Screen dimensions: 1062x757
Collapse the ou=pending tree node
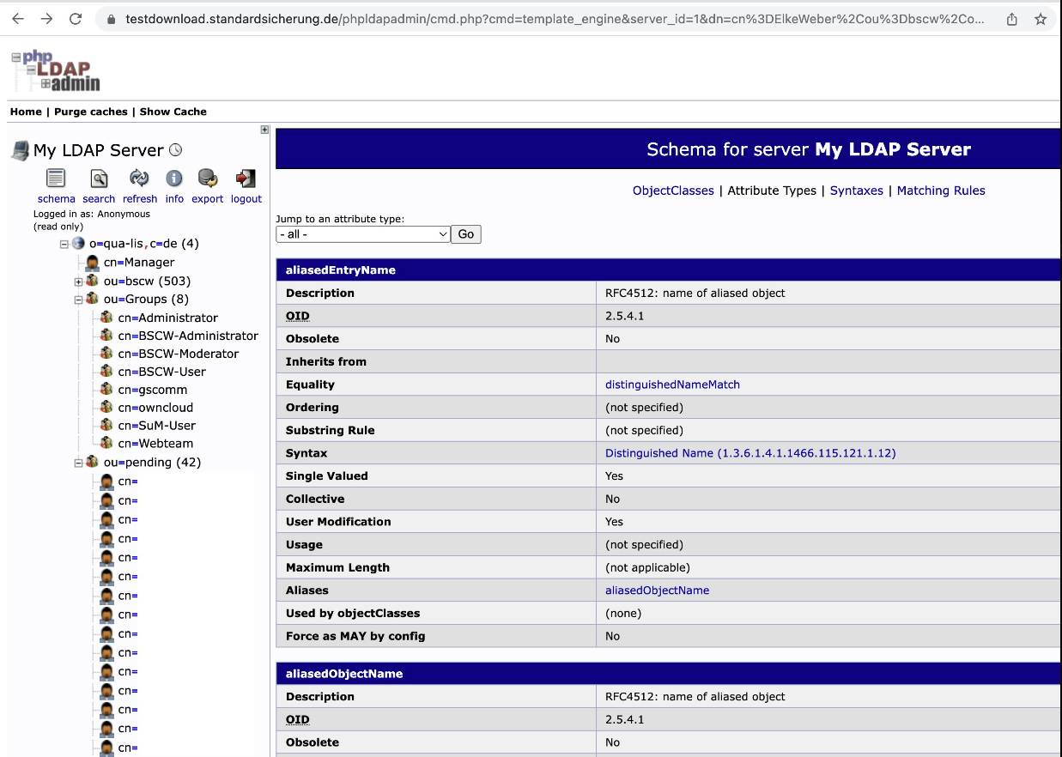78,463
